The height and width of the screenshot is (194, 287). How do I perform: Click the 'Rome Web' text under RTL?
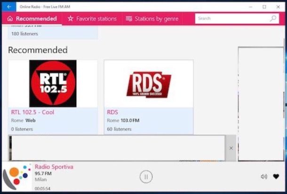(x=23, y=121)
